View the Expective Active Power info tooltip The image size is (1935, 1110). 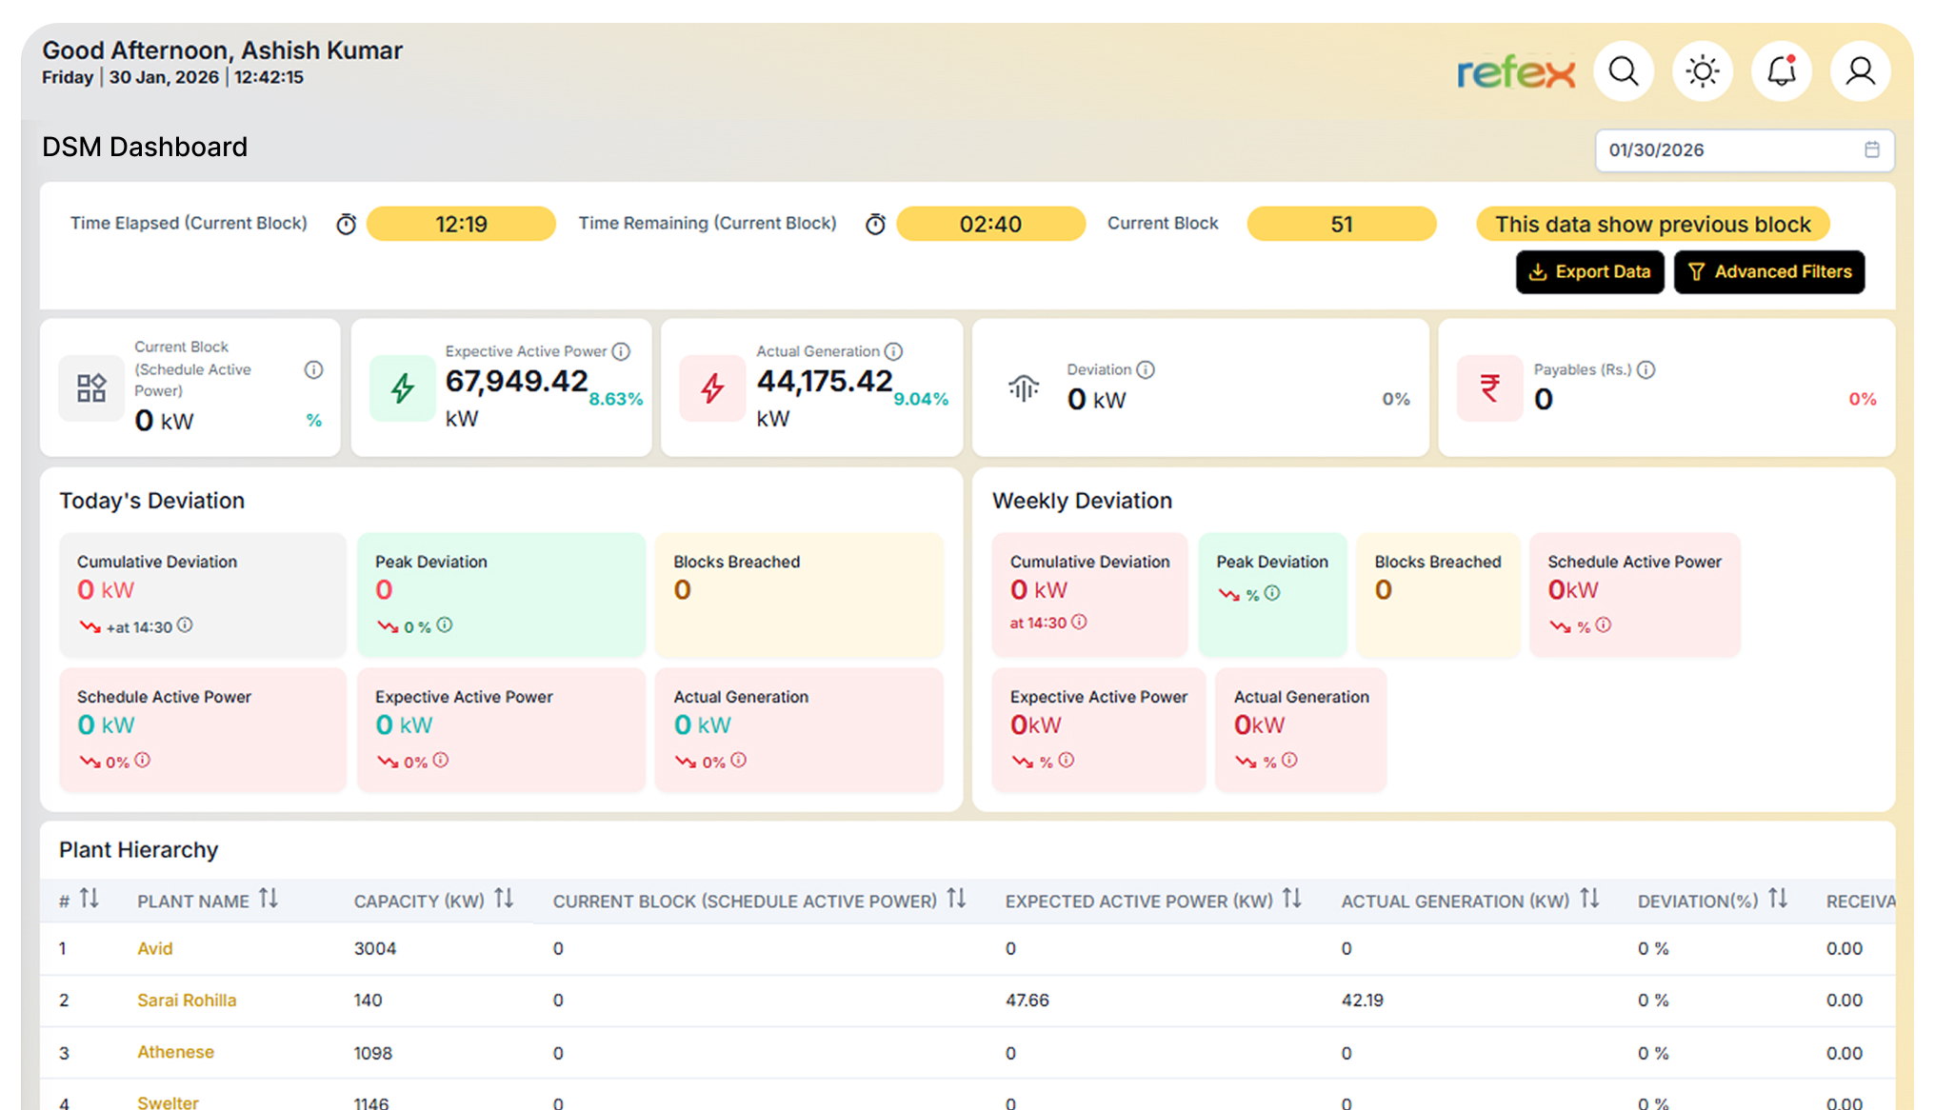tap(622, 351)
